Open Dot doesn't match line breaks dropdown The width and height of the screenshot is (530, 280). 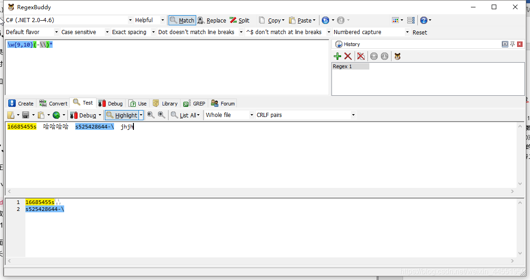pos(200,32)
